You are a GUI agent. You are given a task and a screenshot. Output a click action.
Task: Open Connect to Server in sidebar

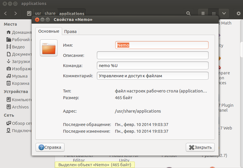pyautogui.click(x=19, y=130)
